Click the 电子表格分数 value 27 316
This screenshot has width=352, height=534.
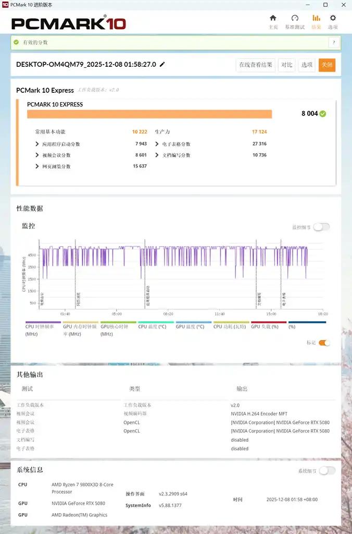pyautogui.click(x=259, y=144)
